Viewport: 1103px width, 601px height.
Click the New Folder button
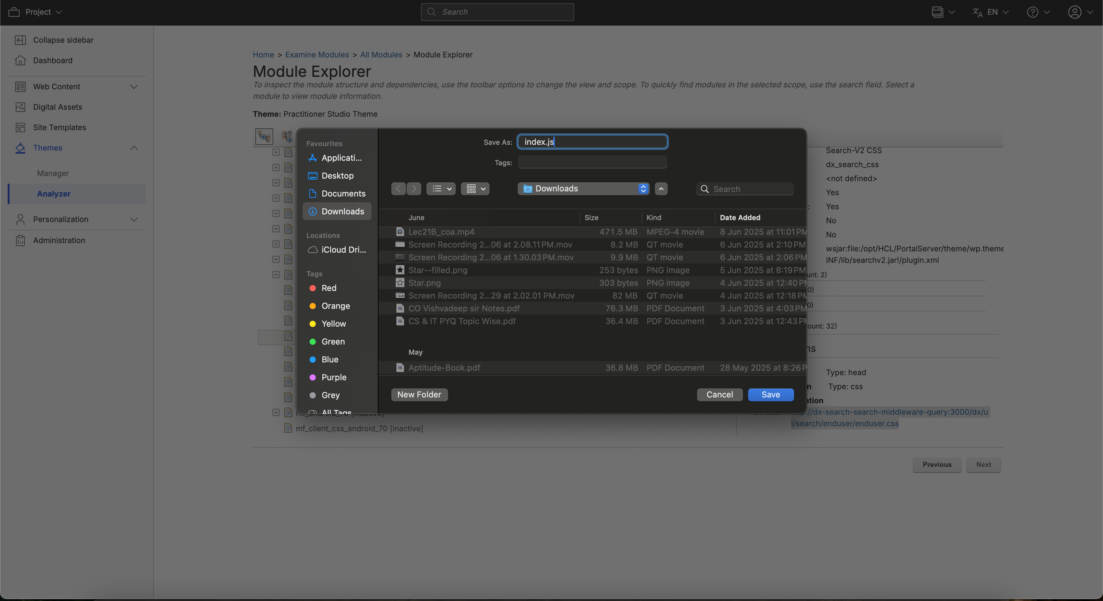[419, 395]
